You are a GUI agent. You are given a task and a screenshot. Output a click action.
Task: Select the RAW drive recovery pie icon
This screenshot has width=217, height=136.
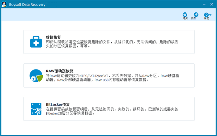pos(36,76)
